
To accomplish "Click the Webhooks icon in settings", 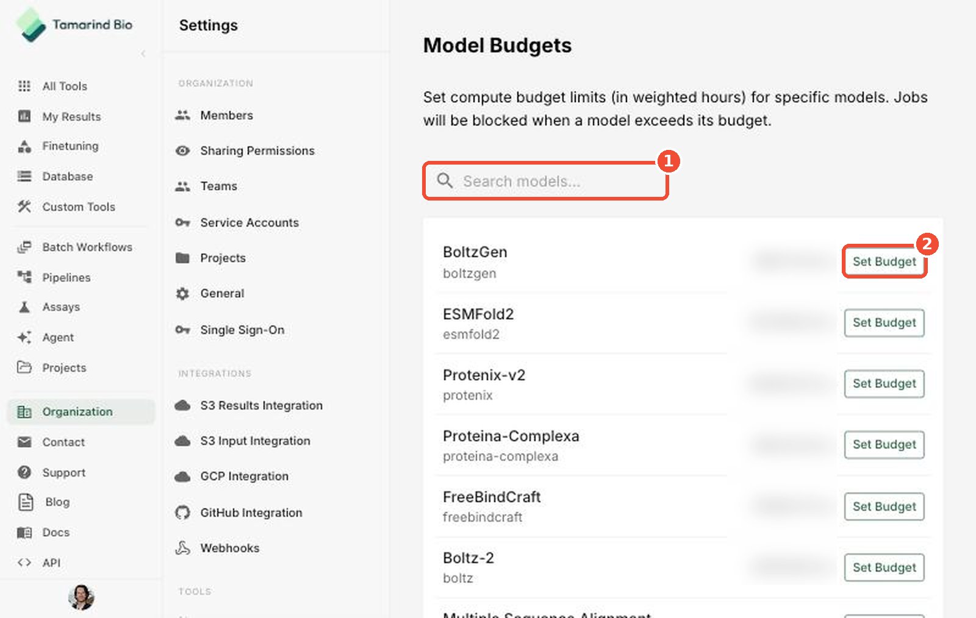I will pyautogui.click(x=182, y=548).
